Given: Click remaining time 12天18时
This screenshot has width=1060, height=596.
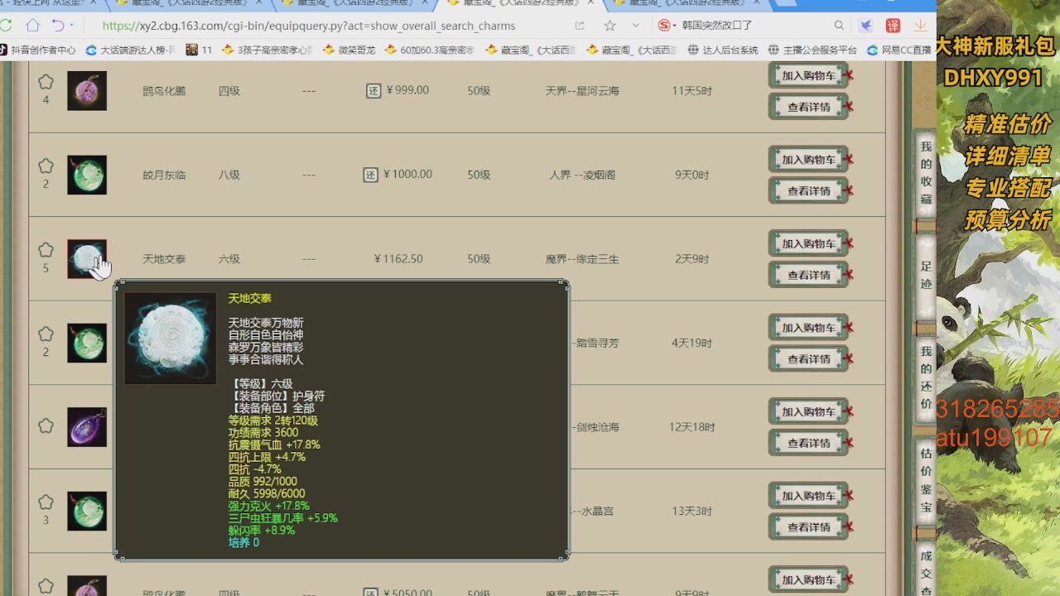Looking at the screenshot, I should pos(692,427).
